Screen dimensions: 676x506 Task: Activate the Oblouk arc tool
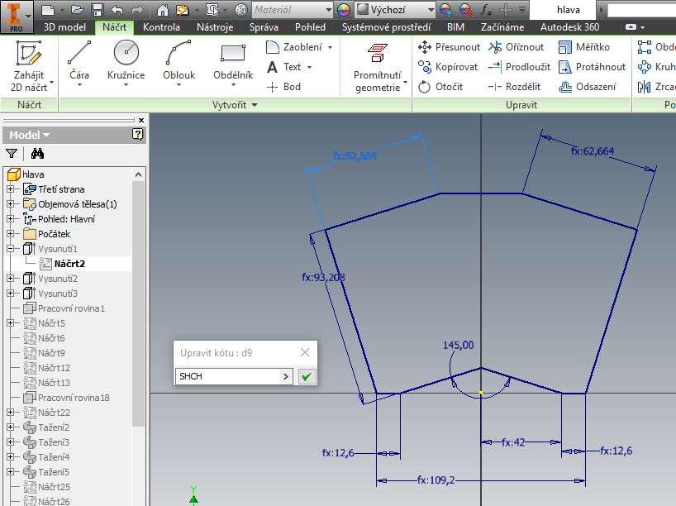coord(179,63)
